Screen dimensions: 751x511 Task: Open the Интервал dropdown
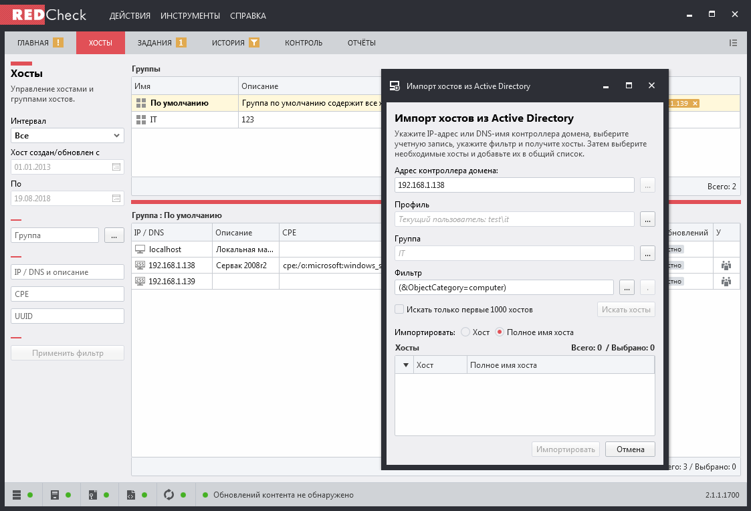click(67, 136)
